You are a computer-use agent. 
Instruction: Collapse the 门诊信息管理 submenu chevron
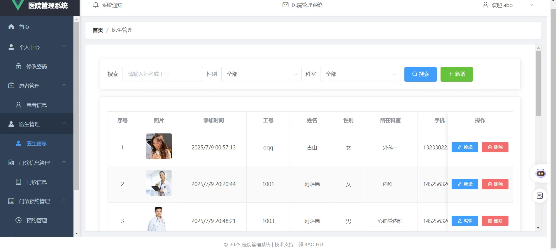[64, 162]
